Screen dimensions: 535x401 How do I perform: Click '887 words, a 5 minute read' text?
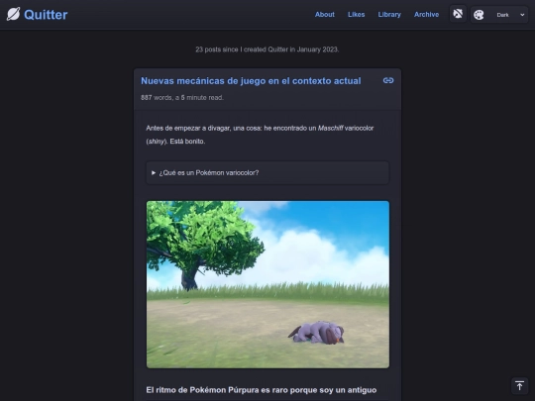182,97
